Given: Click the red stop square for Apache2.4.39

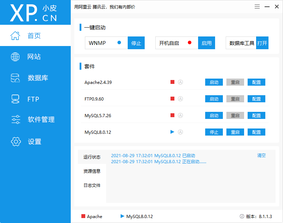Looking at the screenshot, I should click(x=172, y=82).
